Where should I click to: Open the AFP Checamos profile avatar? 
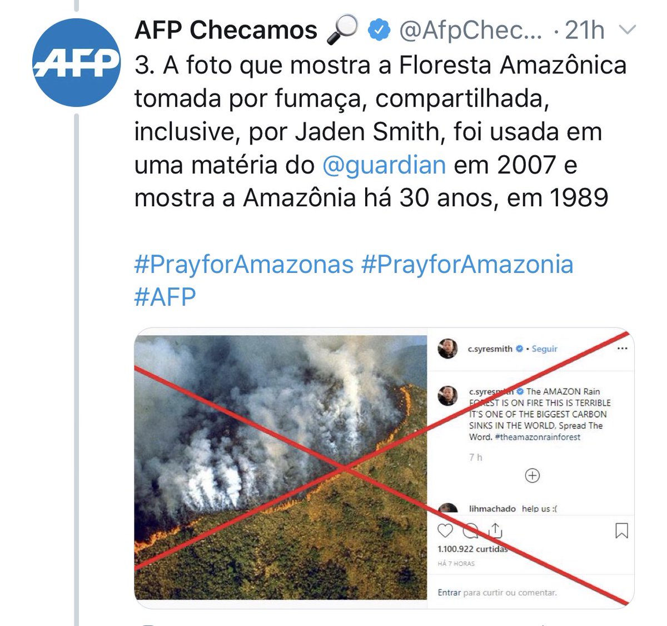76,62
